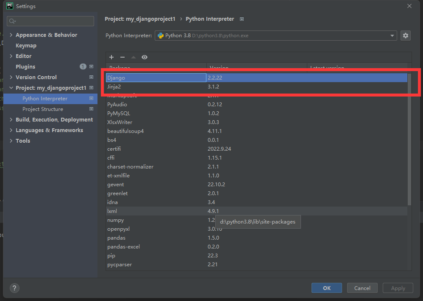Select the bs4 package row

click(256, 140)
